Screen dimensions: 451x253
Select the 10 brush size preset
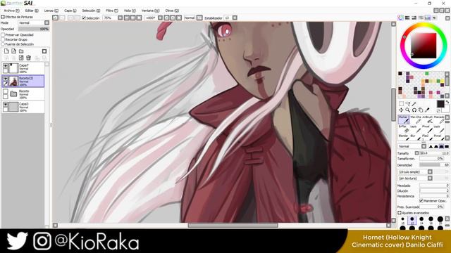pyautogui.click(x=402, y=220)
